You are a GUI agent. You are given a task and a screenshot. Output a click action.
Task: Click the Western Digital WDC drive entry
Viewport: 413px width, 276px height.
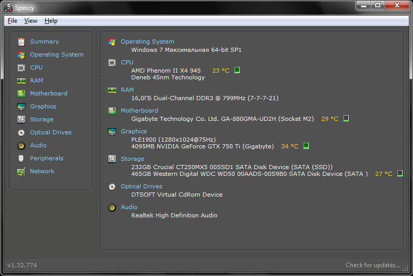(249, 174)
